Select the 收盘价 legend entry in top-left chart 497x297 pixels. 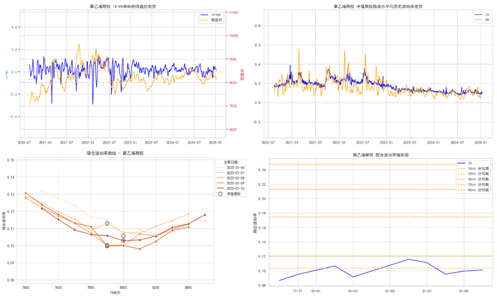coord(211,20)
